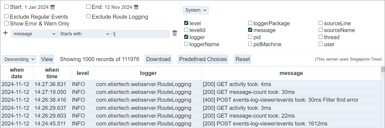Check the sourceLine column checkbox
Screen dimensions: 385x128
321,23
